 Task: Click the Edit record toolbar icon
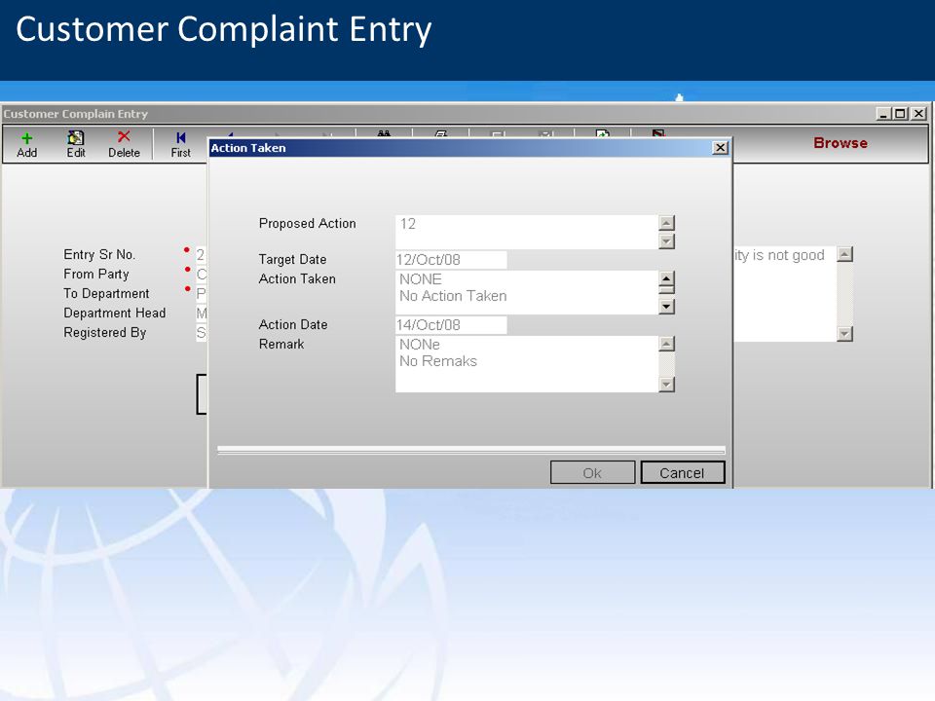(76, 144)
